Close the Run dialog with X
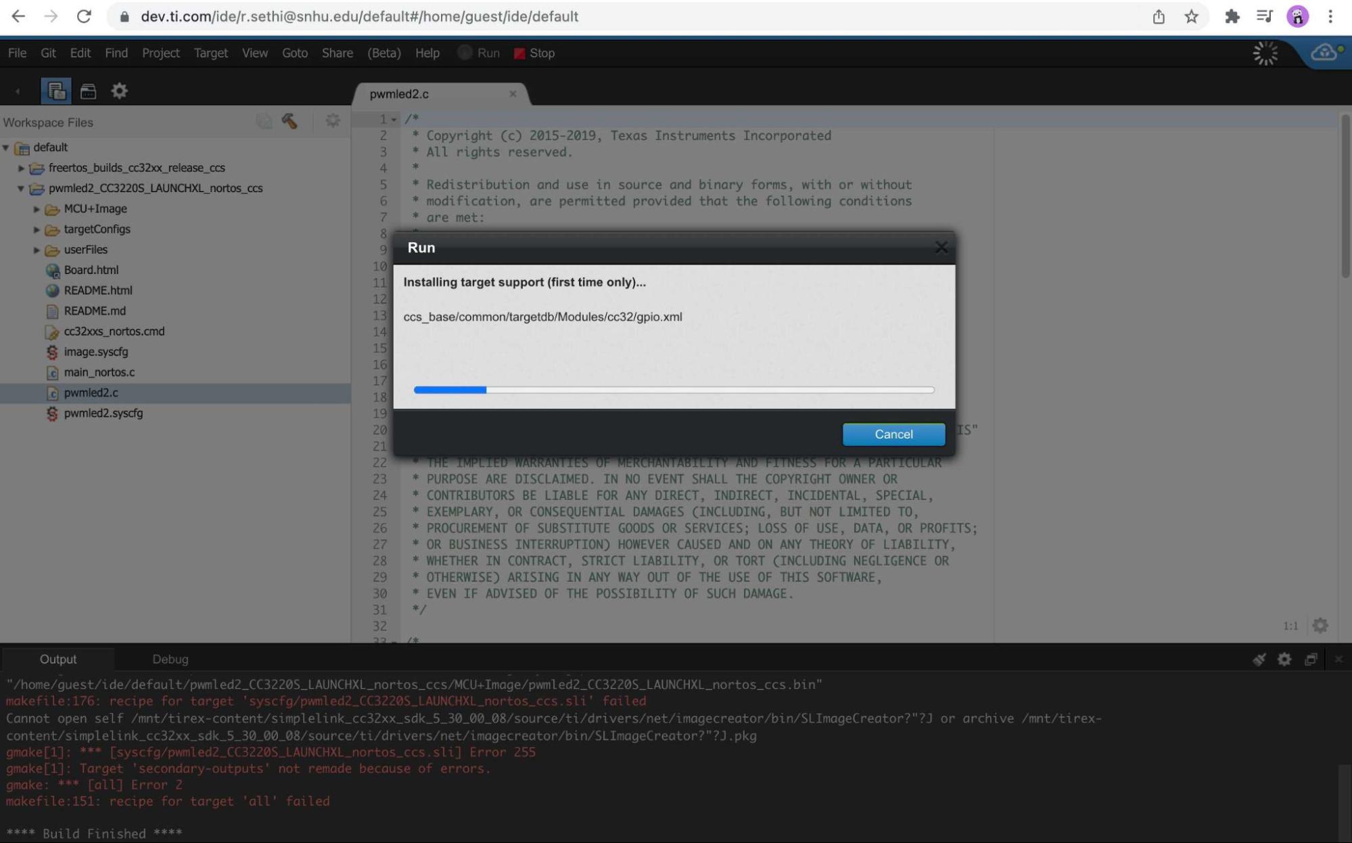Image resolution: width=1352 pixels, height=843 pixels. (941, 248)
